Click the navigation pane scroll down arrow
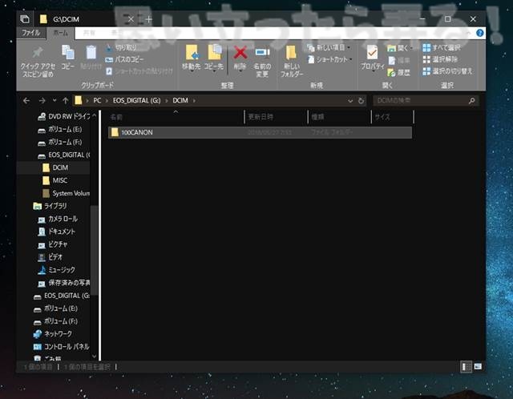Screen dimensions: 513x399 [x=95, y=357]
